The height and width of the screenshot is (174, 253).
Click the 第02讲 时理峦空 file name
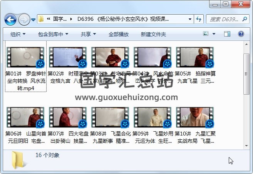(68, 77)
